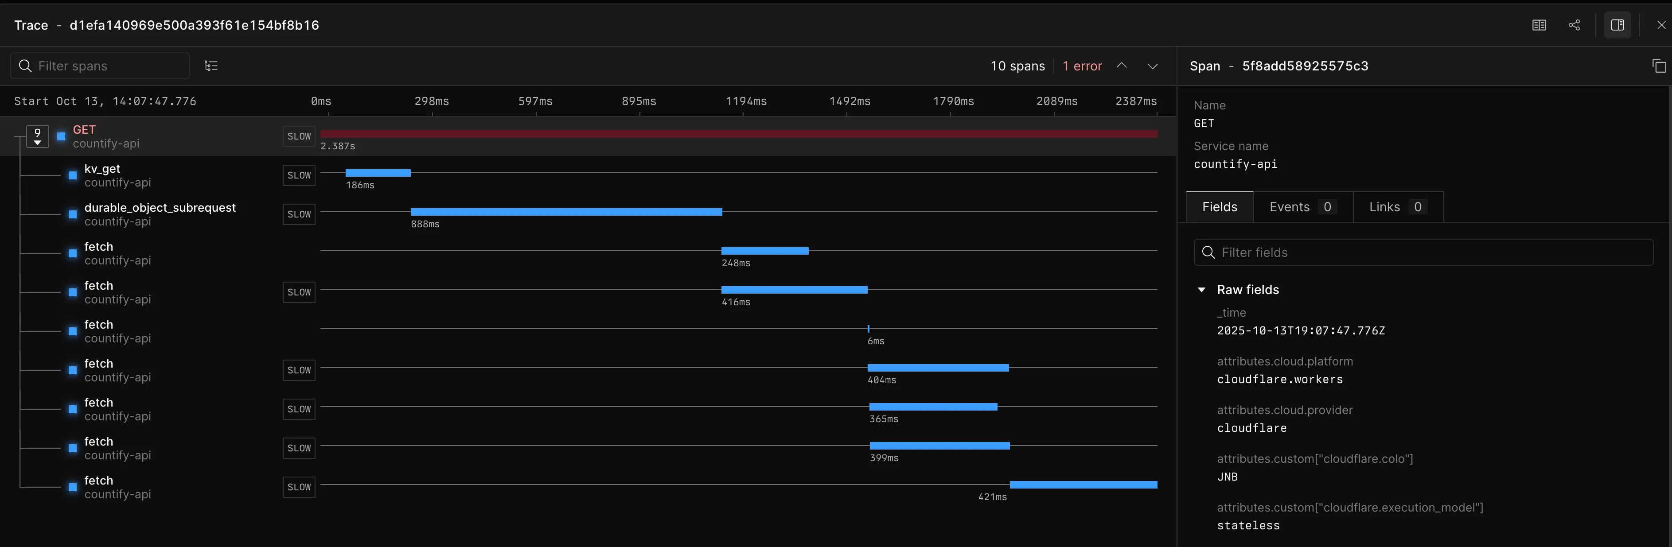1672x547 pixels.
Task: Click the collapse-all spans tree icon
Action: (211, 66)
